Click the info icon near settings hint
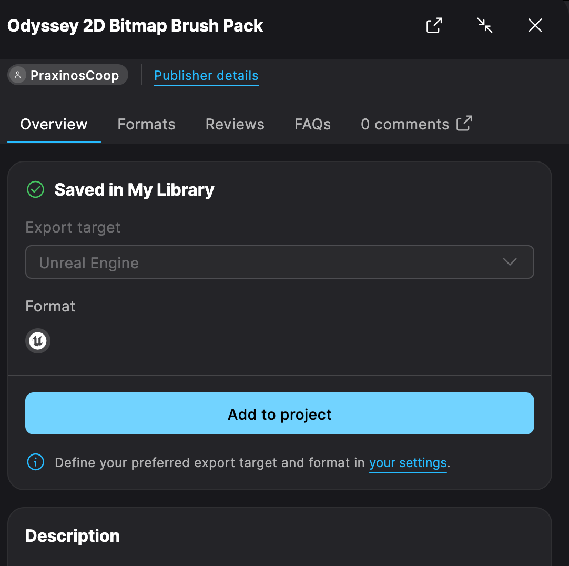This screenshot has width=569, height=566. (35, 462)
